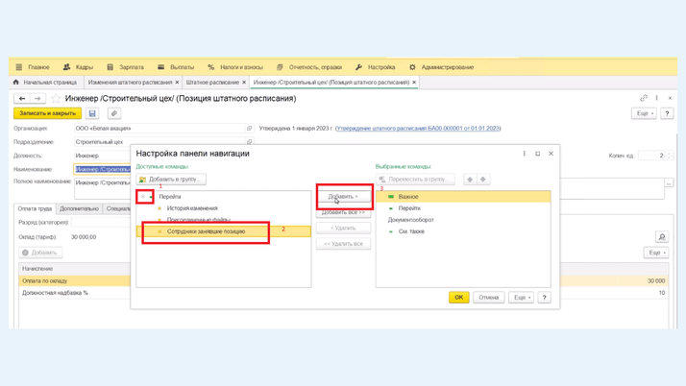Click the move-up arrow in selected commands
This screenshot has height=386, width=686.
(x=470, y=180)
